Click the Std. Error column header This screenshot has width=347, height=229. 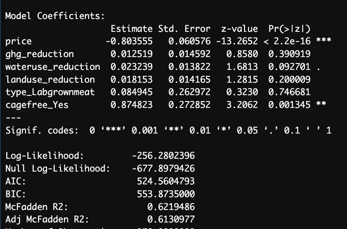[184, 29]
